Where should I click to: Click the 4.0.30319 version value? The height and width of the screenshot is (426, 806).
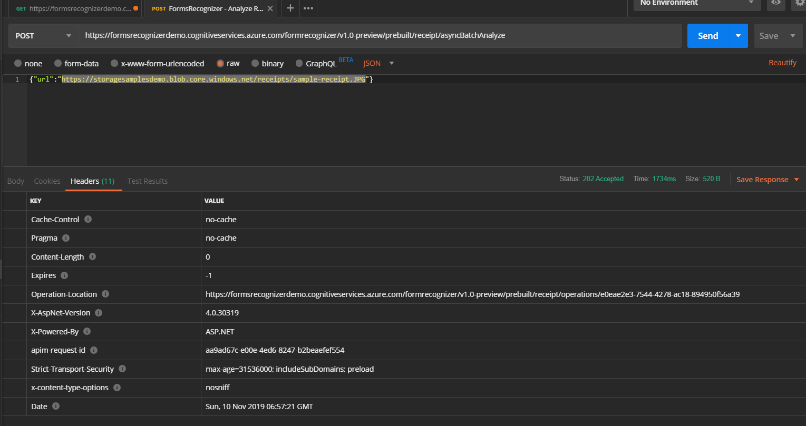tap(222, 313)
